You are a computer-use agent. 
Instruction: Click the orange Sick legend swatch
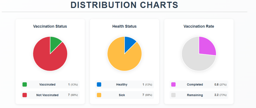tap(99, 95)
